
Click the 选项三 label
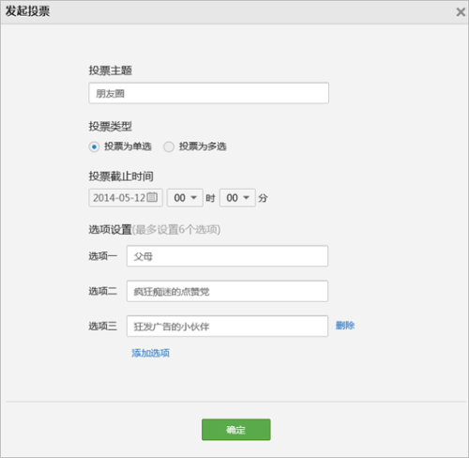coord(103,327)
